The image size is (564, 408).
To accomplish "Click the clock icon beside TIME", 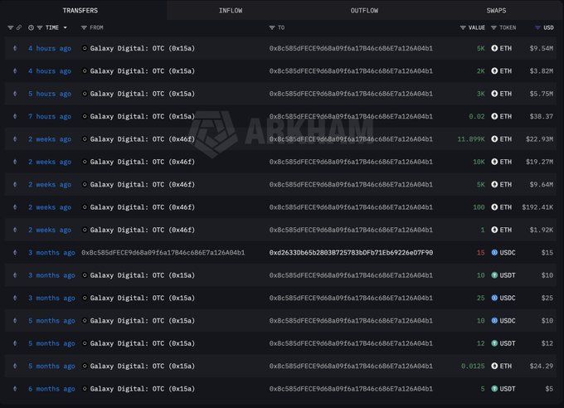I will click(31, 27).
